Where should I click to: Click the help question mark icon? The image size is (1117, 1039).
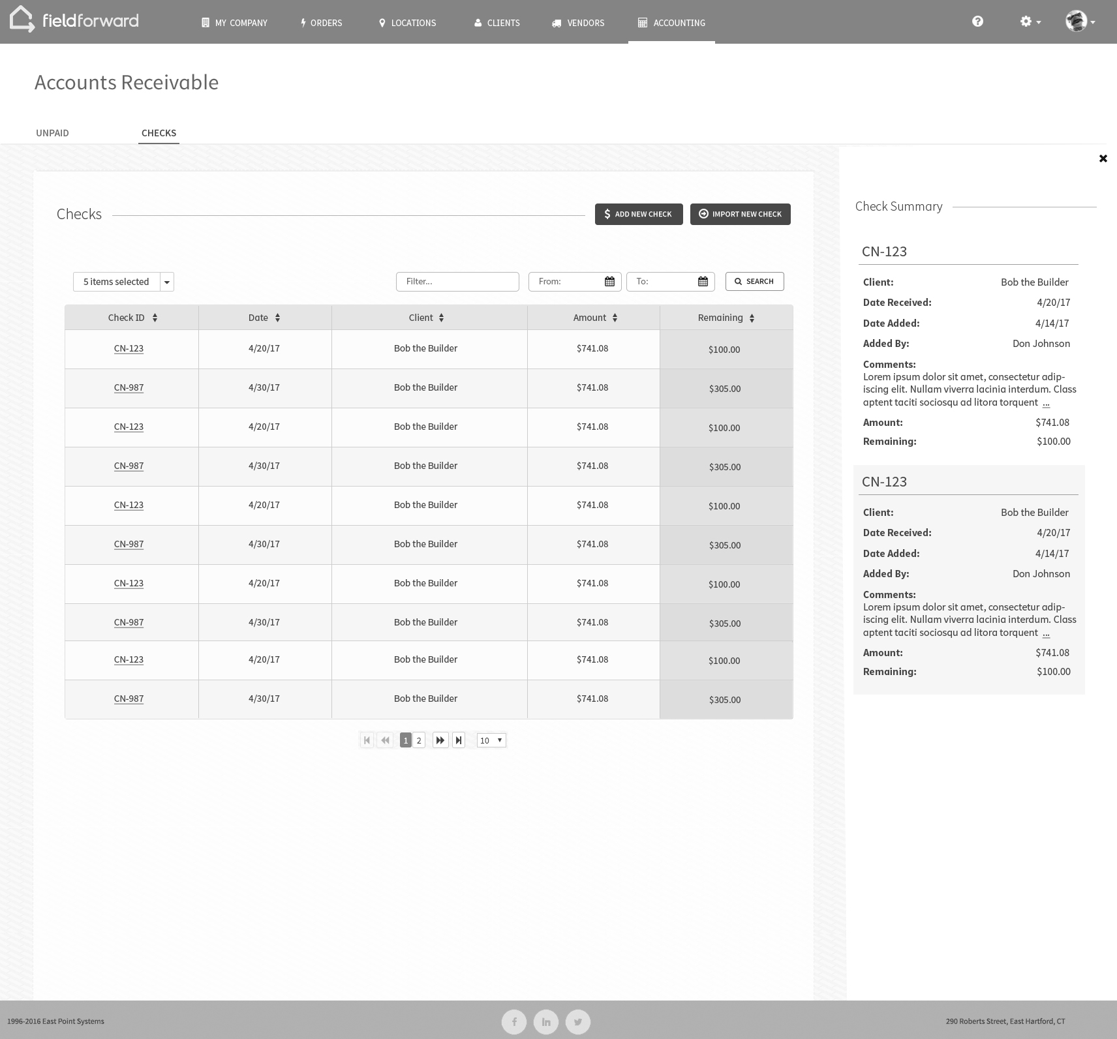977,22
